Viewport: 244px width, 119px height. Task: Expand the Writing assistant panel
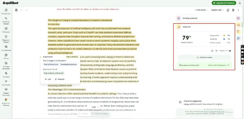click(205, 18)
